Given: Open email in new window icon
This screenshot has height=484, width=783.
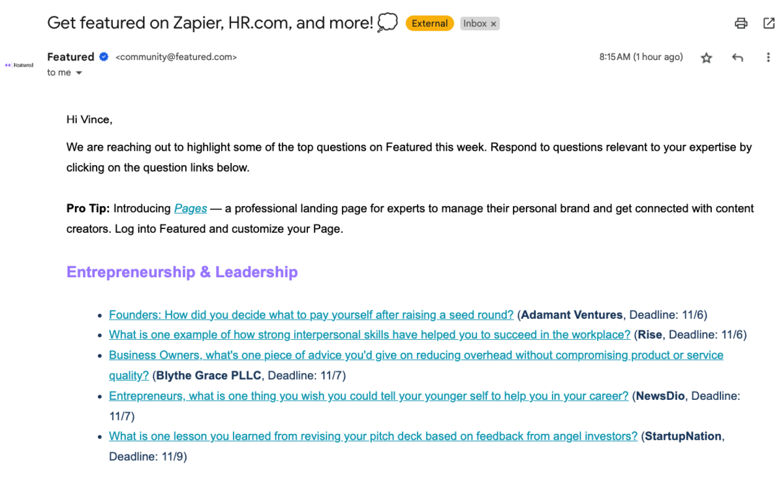Looking at the screenshot, I should click(x=769, y=23).
